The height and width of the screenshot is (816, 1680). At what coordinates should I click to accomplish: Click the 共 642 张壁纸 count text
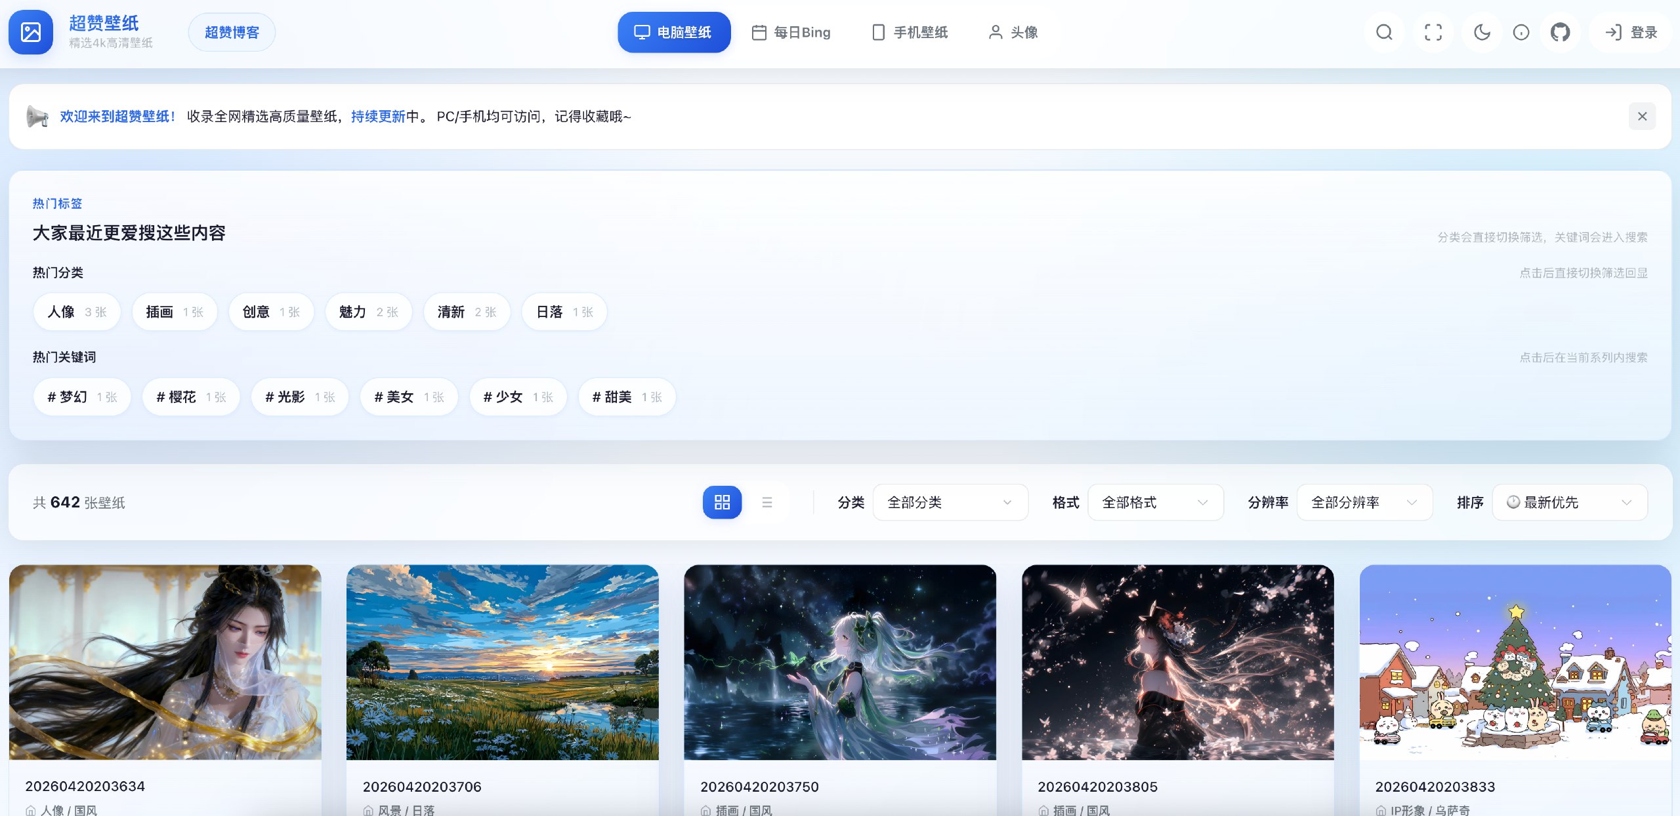pos(79,503)
